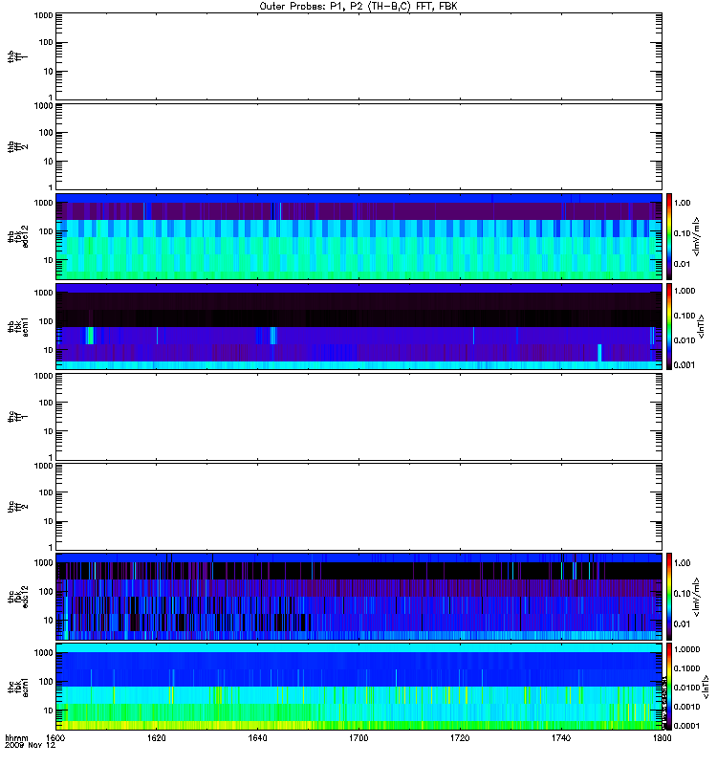The width and height of the screenshot is (717, 765).
Task: Click the thb fbk scm1 color bar
Action: coord(669,326)
